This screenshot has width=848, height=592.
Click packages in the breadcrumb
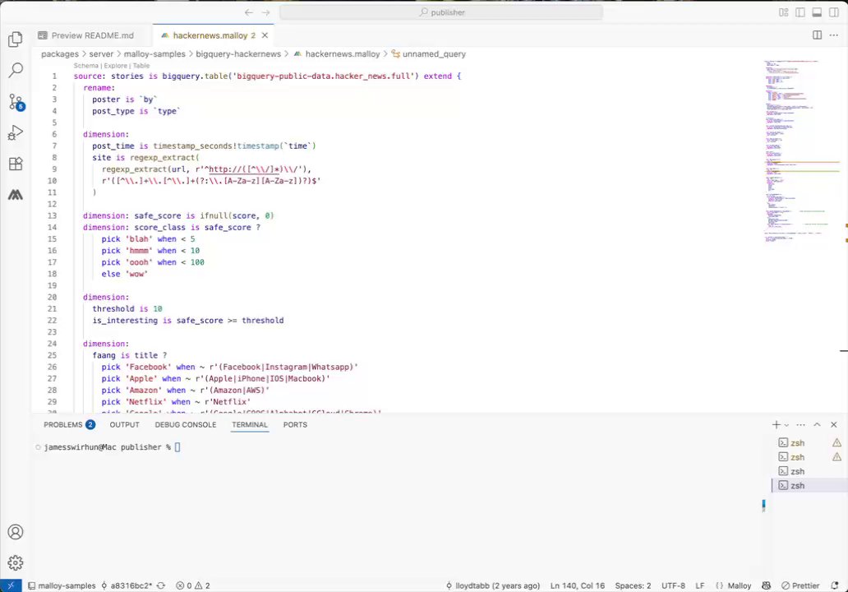60,54
